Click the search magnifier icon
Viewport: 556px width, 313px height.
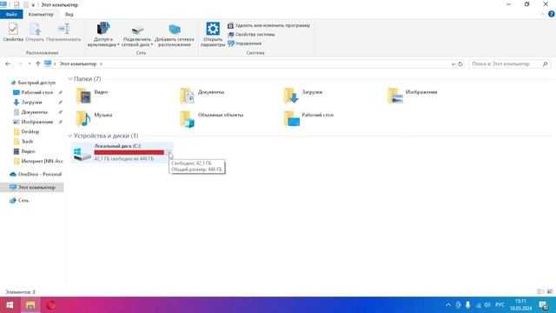click(546, 63)
